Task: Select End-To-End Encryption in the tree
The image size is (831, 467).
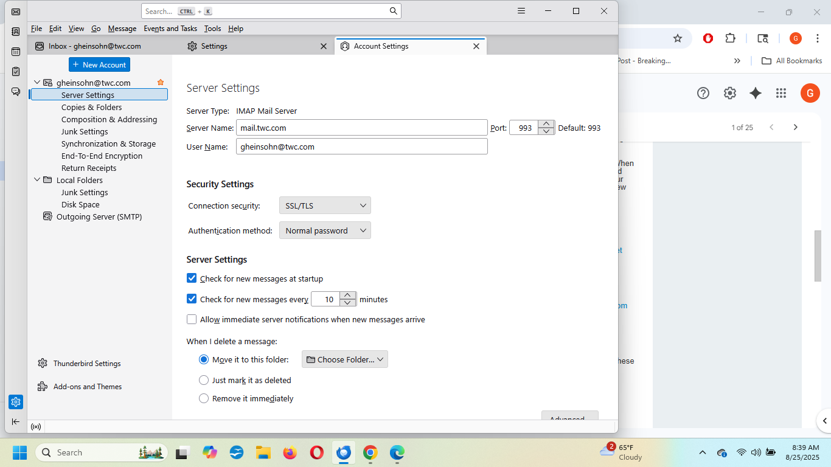Action: [x=102, y=156]
